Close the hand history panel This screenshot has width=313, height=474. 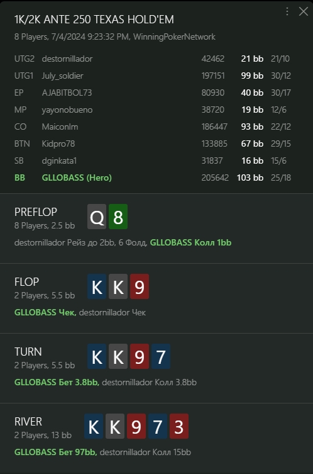coord(304,11)
